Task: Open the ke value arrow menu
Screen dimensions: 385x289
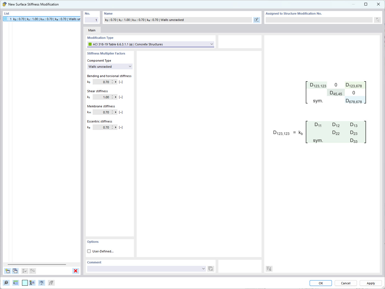Action: click(x=116, y=127)
